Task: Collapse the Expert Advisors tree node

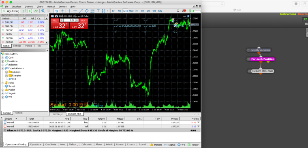Action: point(3,68)
